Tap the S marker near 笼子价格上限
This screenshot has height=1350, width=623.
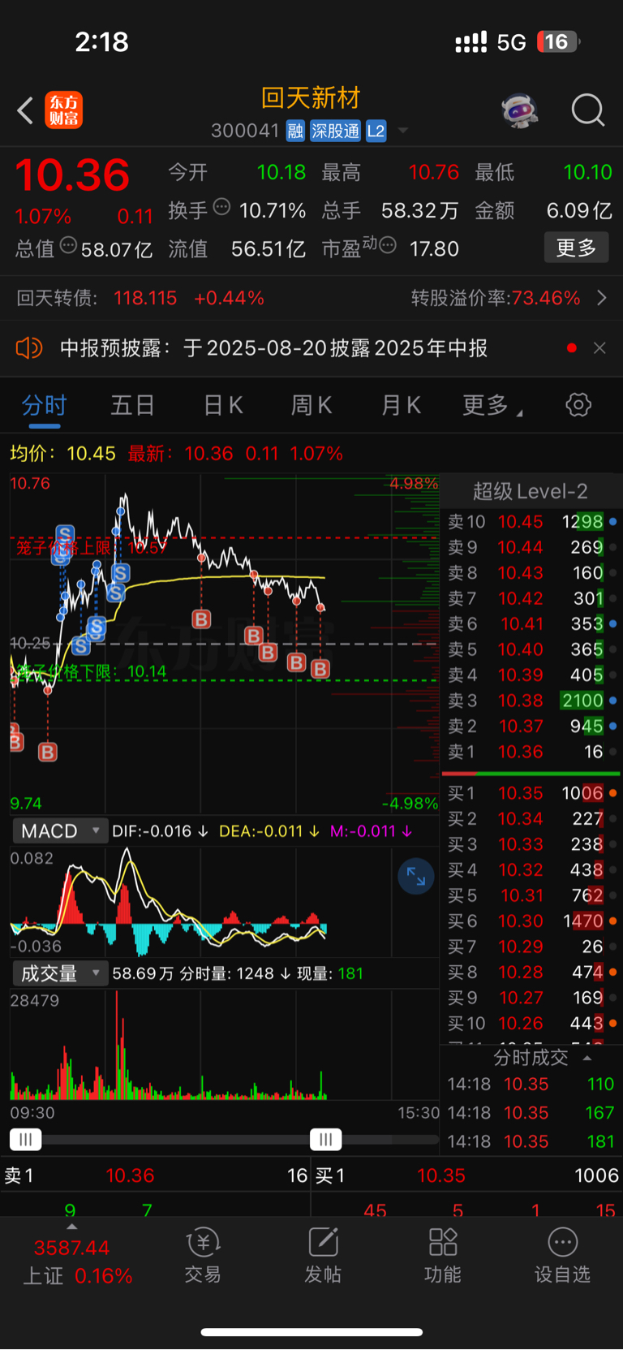[x=65, y=535]
